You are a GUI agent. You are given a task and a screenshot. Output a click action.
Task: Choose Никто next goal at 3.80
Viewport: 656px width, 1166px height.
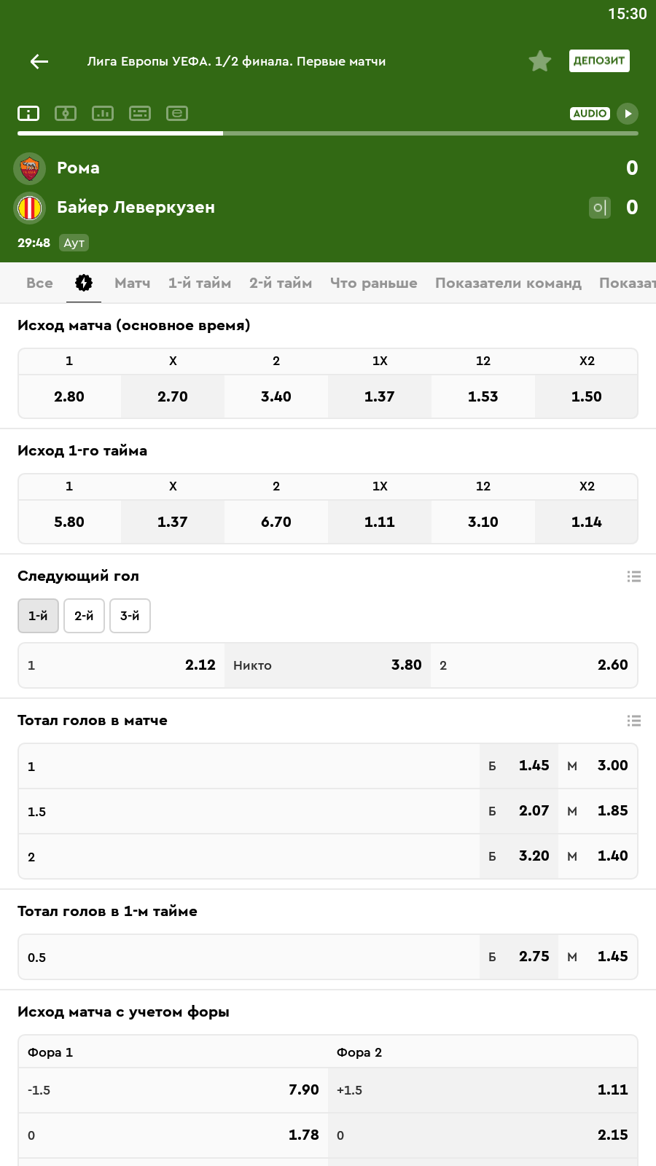[327, 665]
